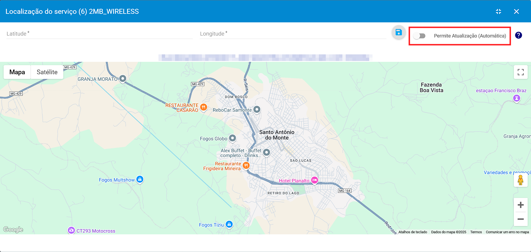
Task: Select Restaurante Frigideira Mineira pin
Action: click(x=246, y=166)
